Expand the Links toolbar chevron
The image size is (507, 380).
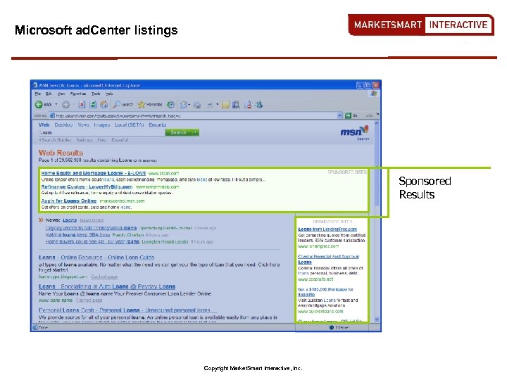click(377, 115)
